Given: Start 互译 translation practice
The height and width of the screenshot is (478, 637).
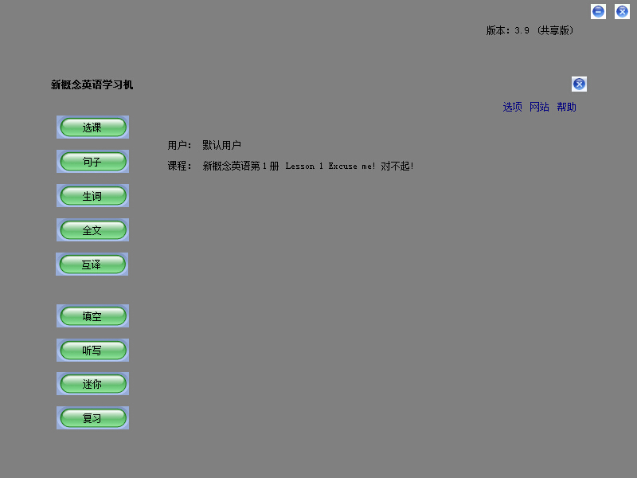Looking at the screenshot, I should 92,264.
